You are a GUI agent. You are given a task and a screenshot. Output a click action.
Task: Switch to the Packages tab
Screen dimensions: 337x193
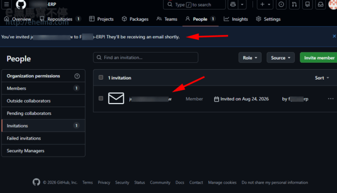click(135, 19)
